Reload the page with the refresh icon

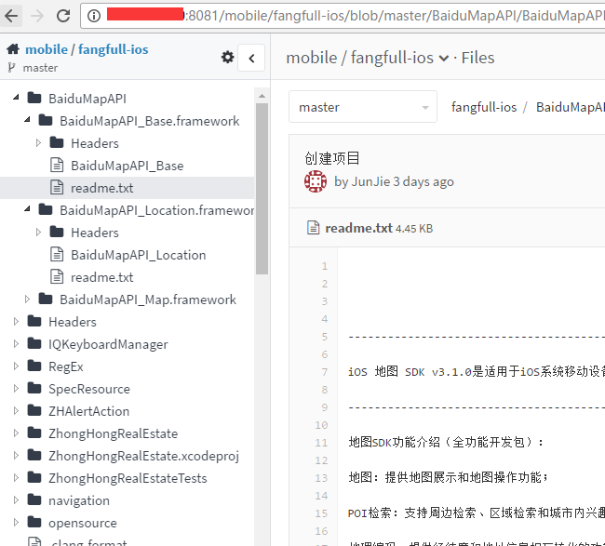coord(63,16)
